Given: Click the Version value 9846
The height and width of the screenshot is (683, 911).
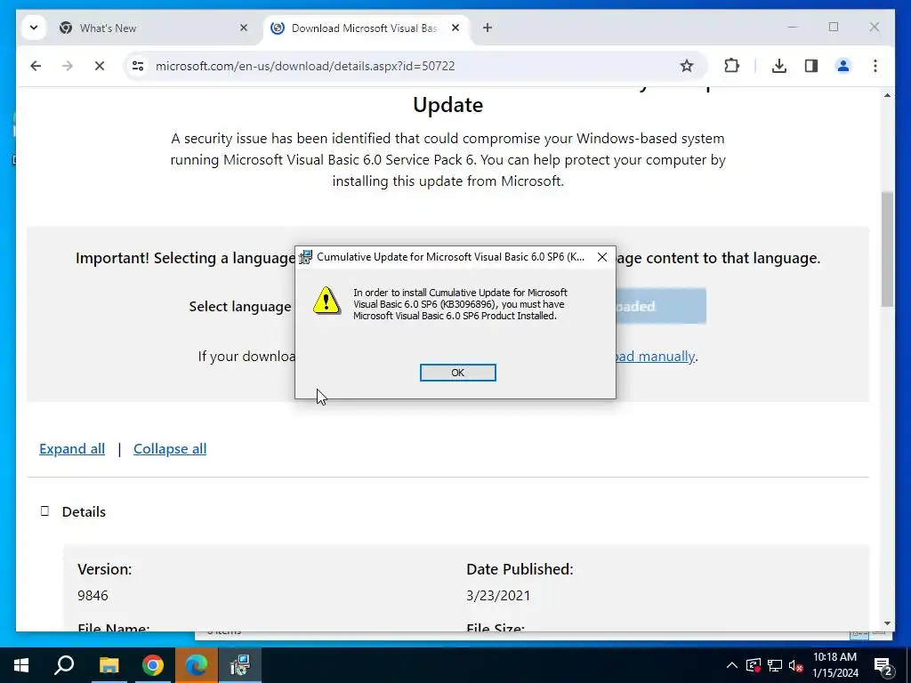Looking at the screenshot, I should (93, 595).
